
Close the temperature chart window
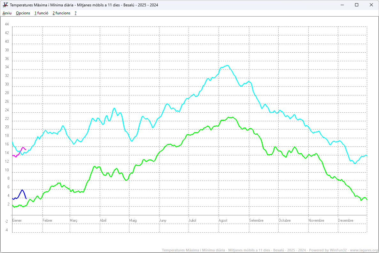[x=371, y=5]
